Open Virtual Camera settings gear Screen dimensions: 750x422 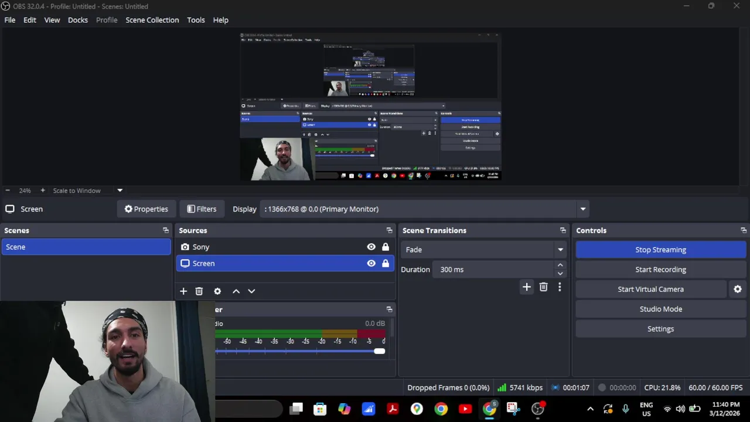click(x=738, y=289)
